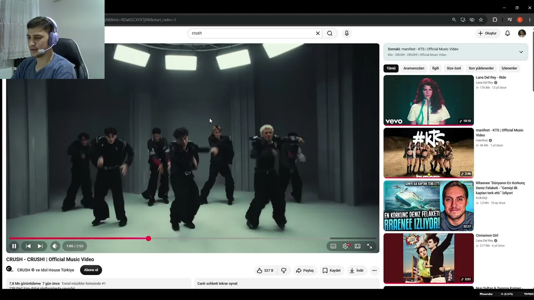Open the browser profile E avatar
The width and height of the screenshot is (534, 300).
point(519,20)
